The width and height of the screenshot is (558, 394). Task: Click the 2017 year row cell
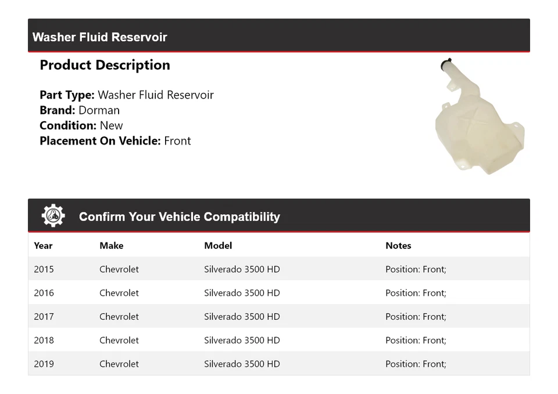tap(44, 317)
